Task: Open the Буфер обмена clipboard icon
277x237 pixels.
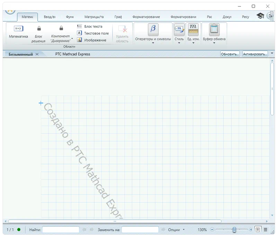Action: click(x=214, y=29)
